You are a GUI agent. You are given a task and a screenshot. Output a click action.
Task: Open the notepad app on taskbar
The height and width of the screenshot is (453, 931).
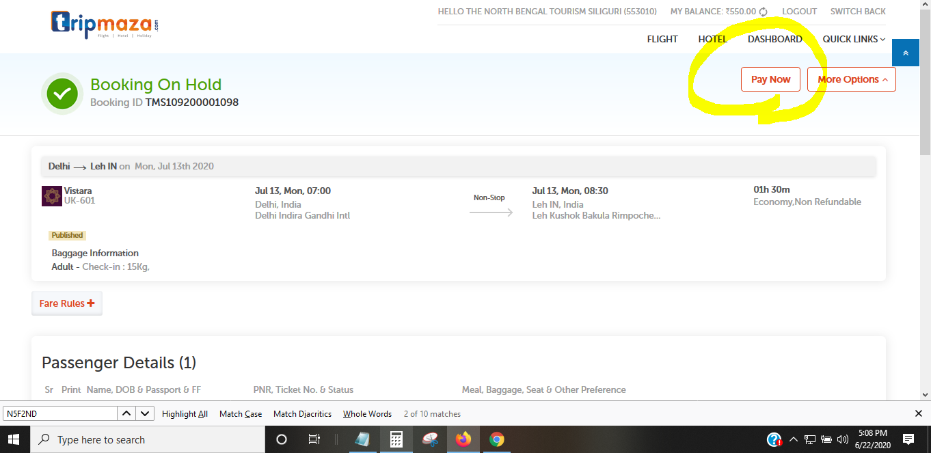(x=363, y=439)
